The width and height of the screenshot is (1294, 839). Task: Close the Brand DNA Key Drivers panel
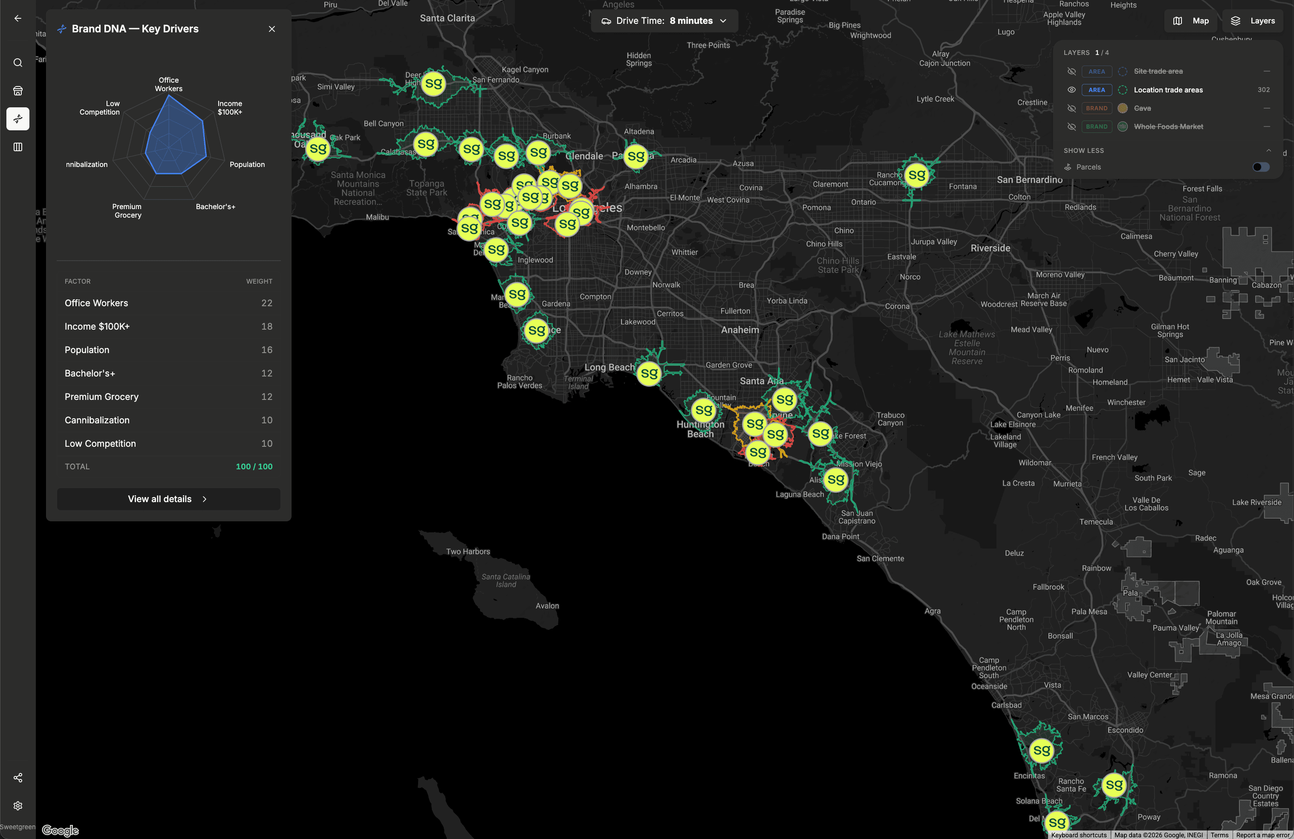tap(272, 29)
